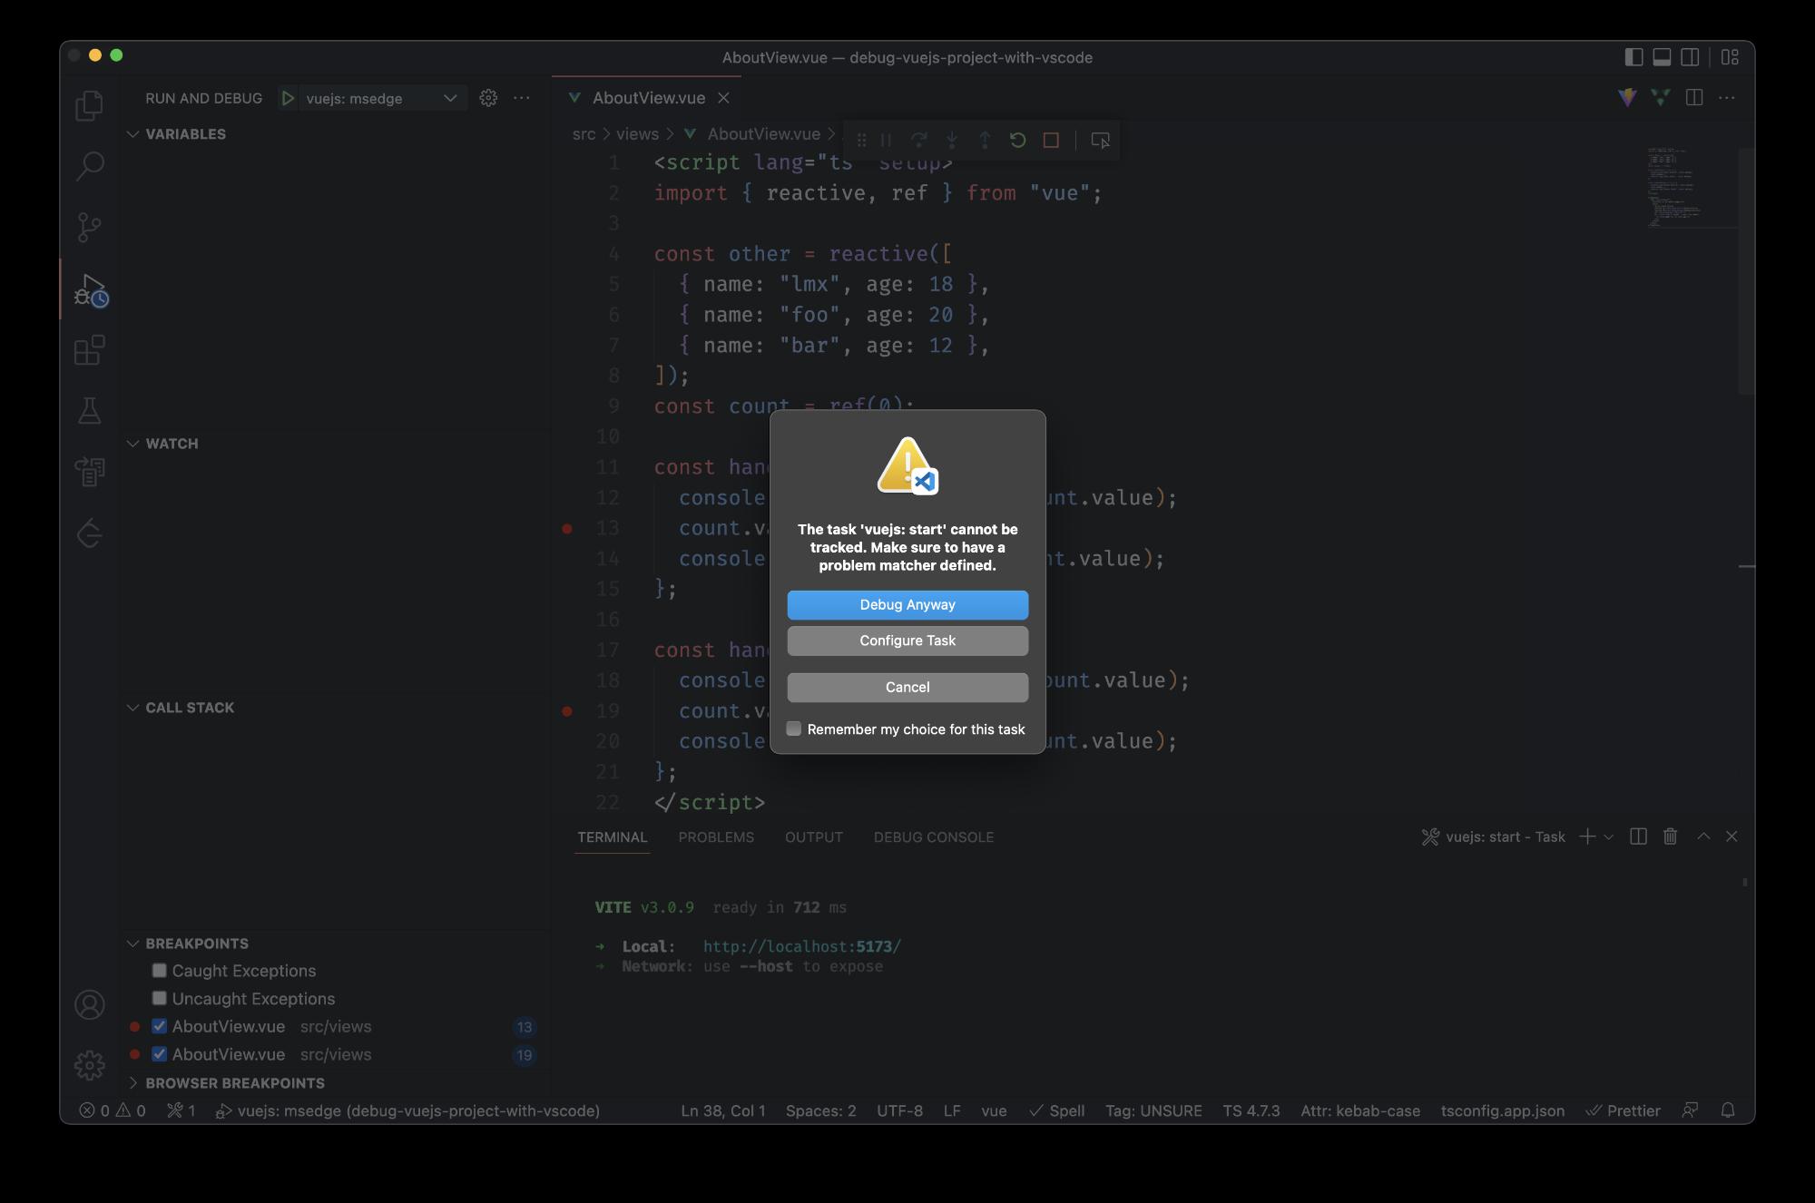Open the Run and Debug view icon
This screenshot has height=1203, width=1815.
click(89, 289)
